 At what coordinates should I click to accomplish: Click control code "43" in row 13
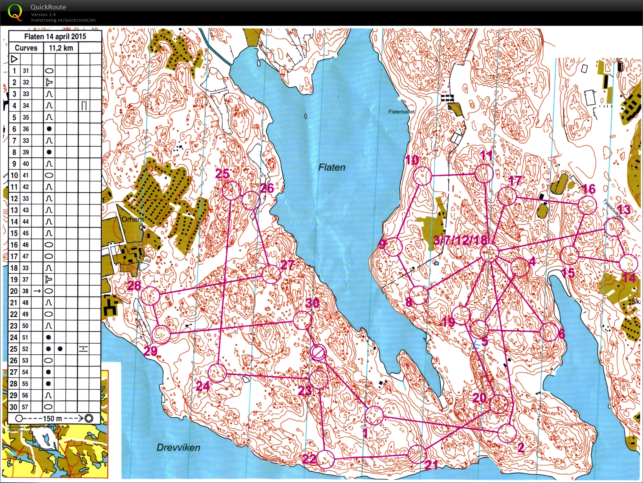tap(26, 210)
